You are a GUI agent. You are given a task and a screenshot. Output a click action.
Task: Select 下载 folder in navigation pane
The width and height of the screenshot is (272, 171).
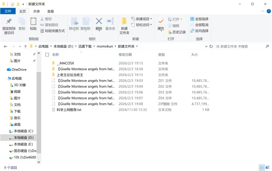click(15, 111)
